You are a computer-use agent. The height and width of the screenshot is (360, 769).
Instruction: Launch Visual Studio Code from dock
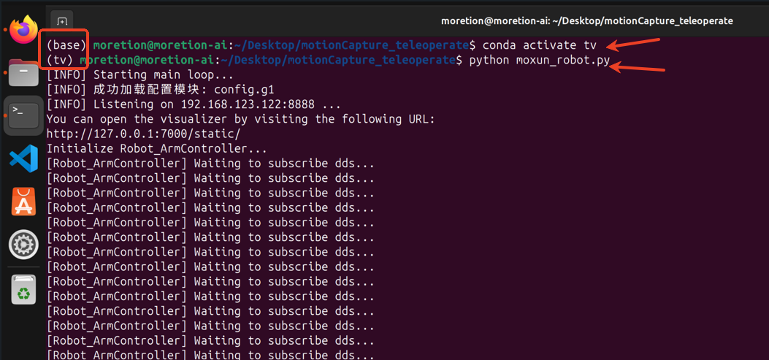pos(23,158)
